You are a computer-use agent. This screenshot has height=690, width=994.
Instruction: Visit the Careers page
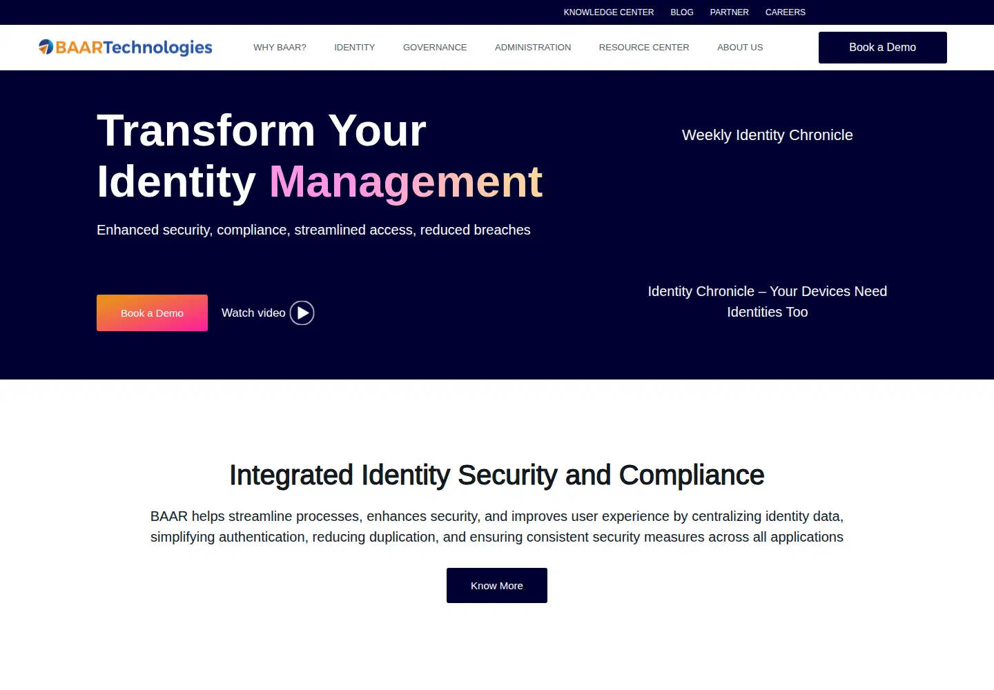786,12
